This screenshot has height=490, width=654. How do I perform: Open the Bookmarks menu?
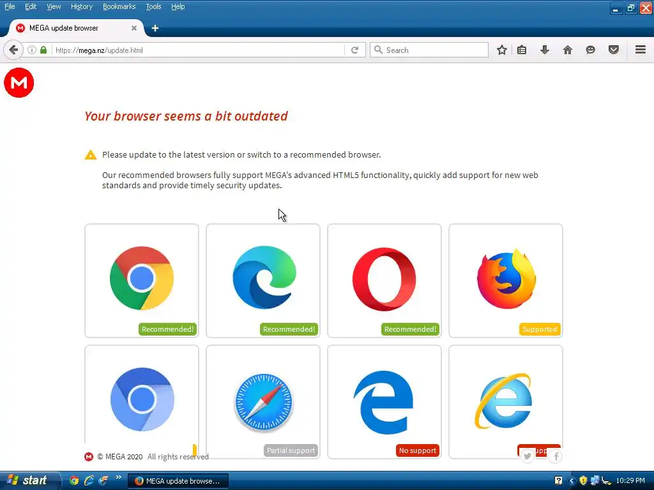119,6
